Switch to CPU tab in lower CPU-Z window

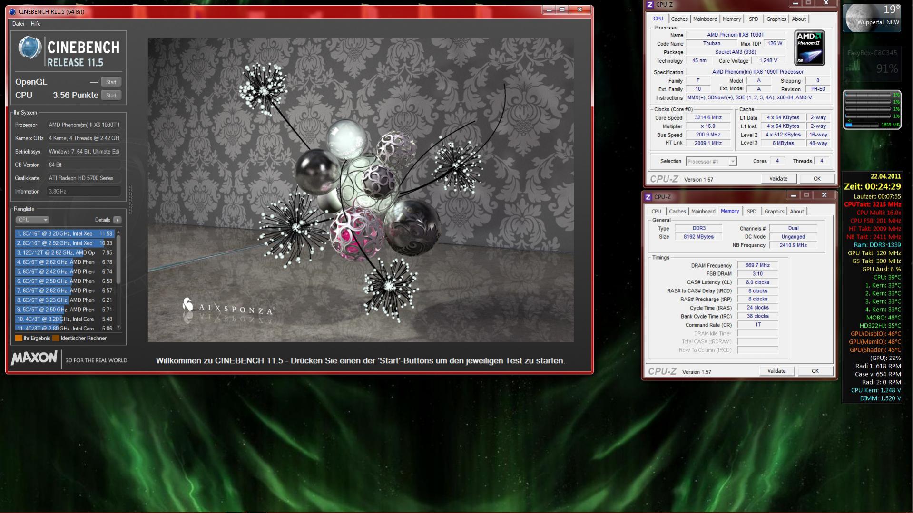coord(656,212)
